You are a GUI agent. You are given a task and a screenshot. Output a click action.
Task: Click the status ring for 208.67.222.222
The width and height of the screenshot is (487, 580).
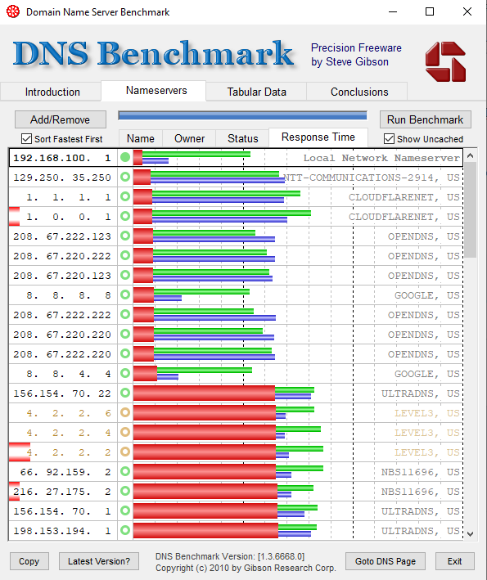click(125, 314)
